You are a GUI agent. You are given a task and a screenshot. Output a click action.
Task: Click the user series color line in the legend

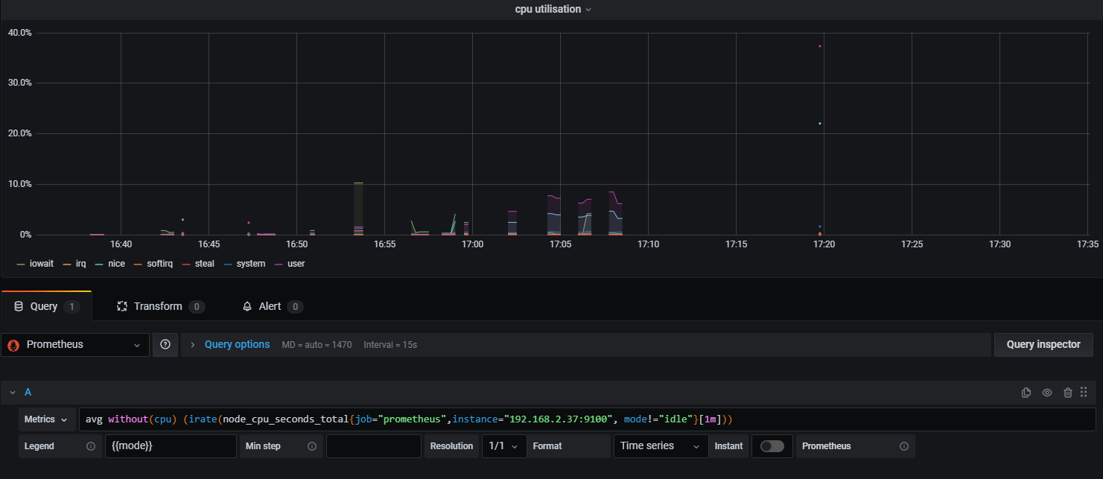pos(279,264)
